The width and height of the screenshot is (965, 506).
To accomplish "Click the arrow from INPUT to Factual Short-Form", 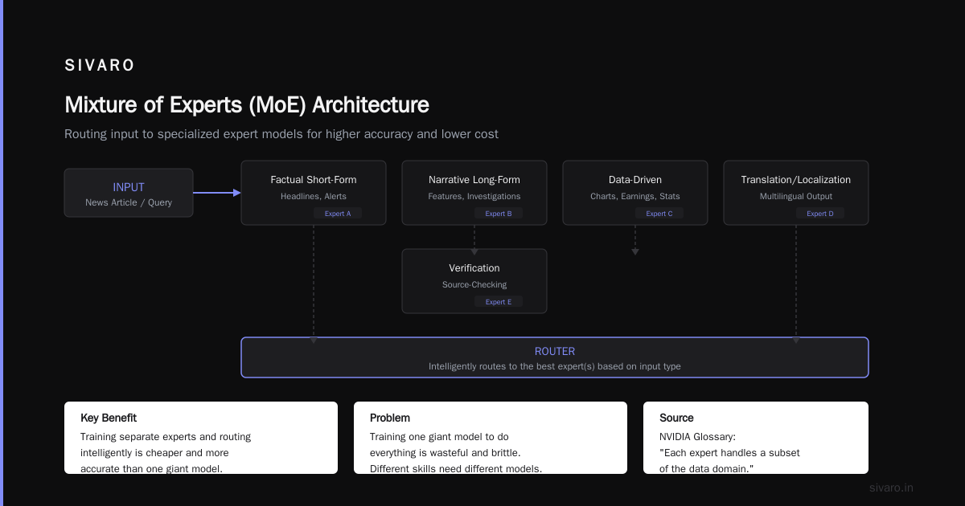I will coord(217,193).
